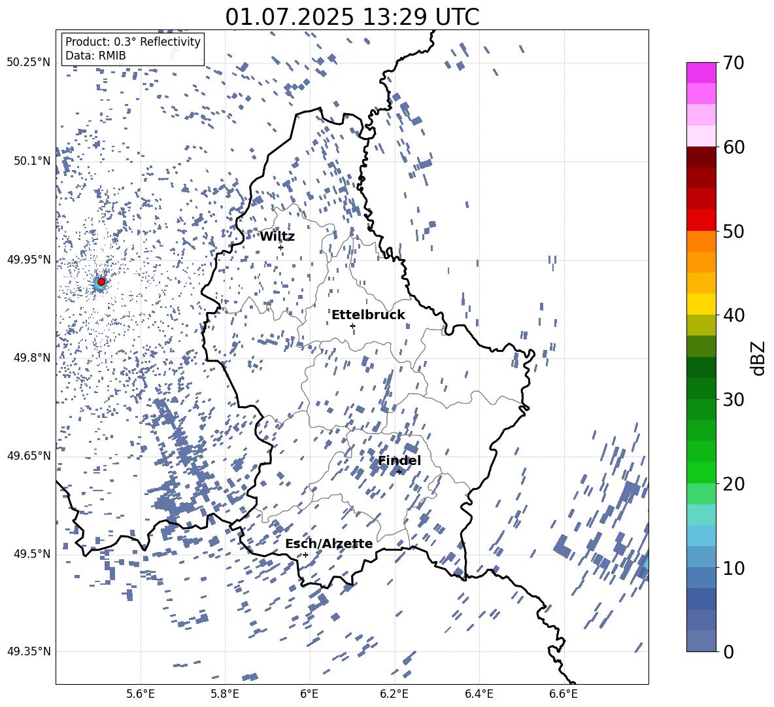This screenshot has height=707, width=774.
Task: Click the yellow colorbar segment above 40
Action: [701, 304]
